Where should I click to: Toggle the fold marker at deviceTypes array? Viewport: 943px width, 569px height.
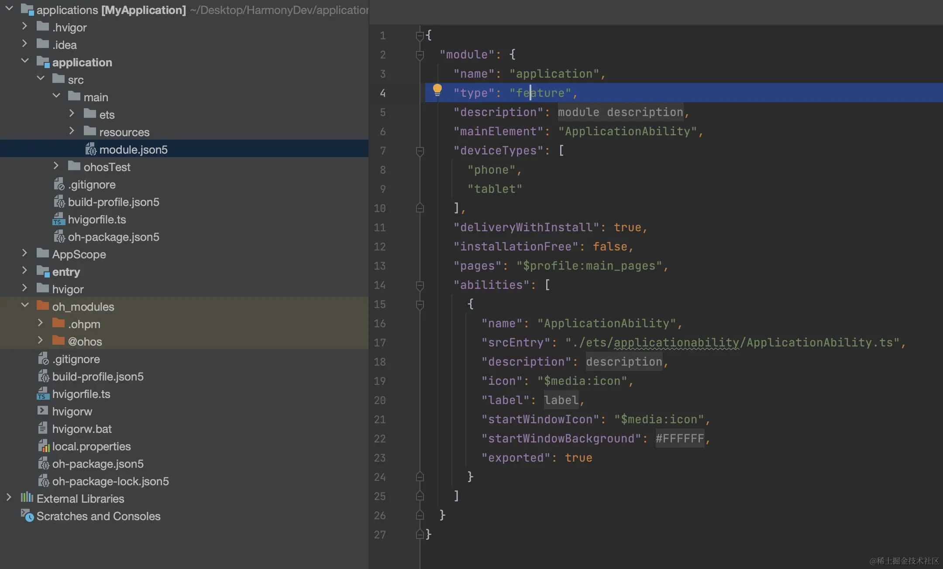point(420,151)
